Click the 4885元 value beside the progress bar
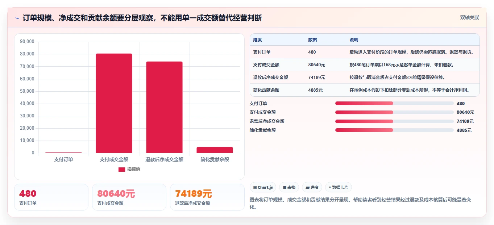 pos(464,130)
